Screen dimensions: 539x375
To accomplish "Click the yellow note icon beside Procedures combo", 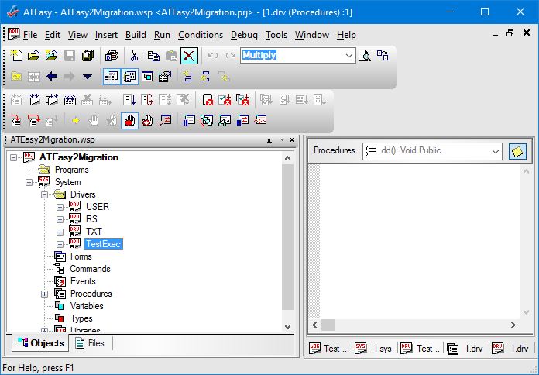I will [517, 151].
